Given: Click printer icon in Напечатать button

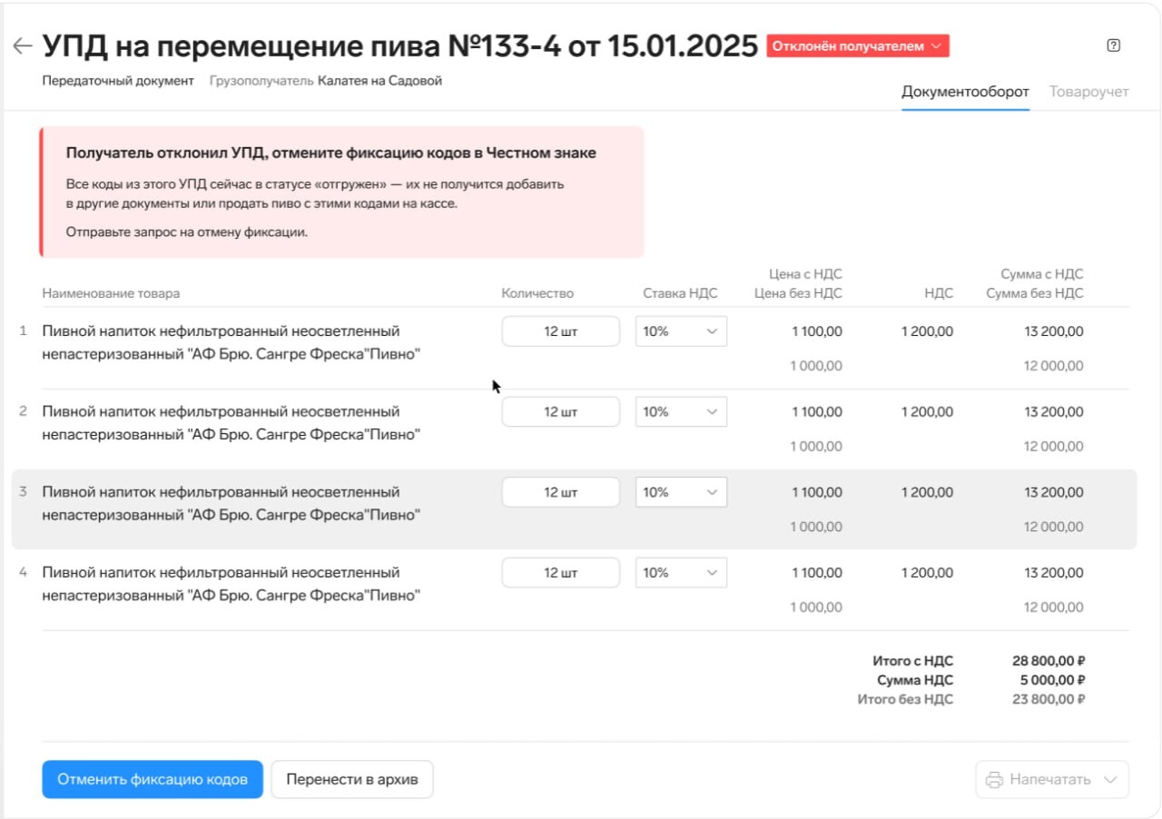Looking at the screenshot, I should (x=995, y=779).
